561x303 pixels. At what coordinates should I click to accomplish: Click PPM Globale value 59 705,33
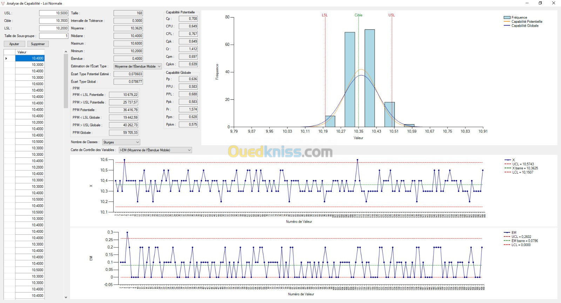click(124, 133)
